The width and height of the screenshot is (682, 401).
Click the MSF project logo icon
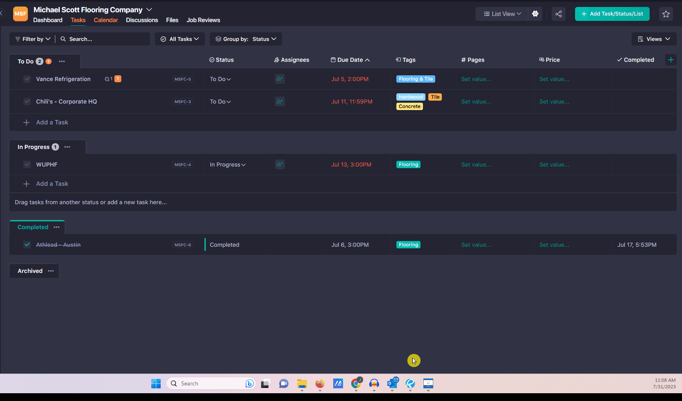[20, 14]
